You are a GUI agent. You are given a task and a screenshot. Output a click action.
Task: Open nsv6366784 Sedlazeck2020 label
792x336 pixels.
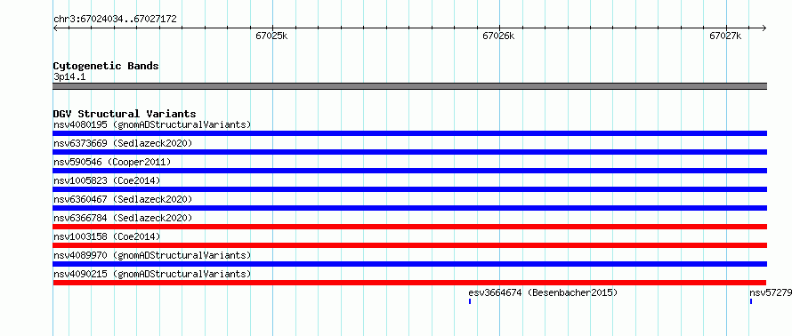click(x=123, y=218)
